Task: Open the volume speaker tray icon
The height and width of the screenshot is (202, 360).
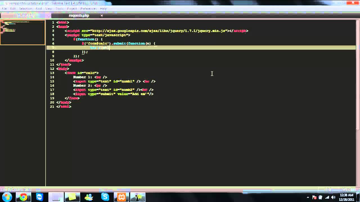Action: coord(333,197)
